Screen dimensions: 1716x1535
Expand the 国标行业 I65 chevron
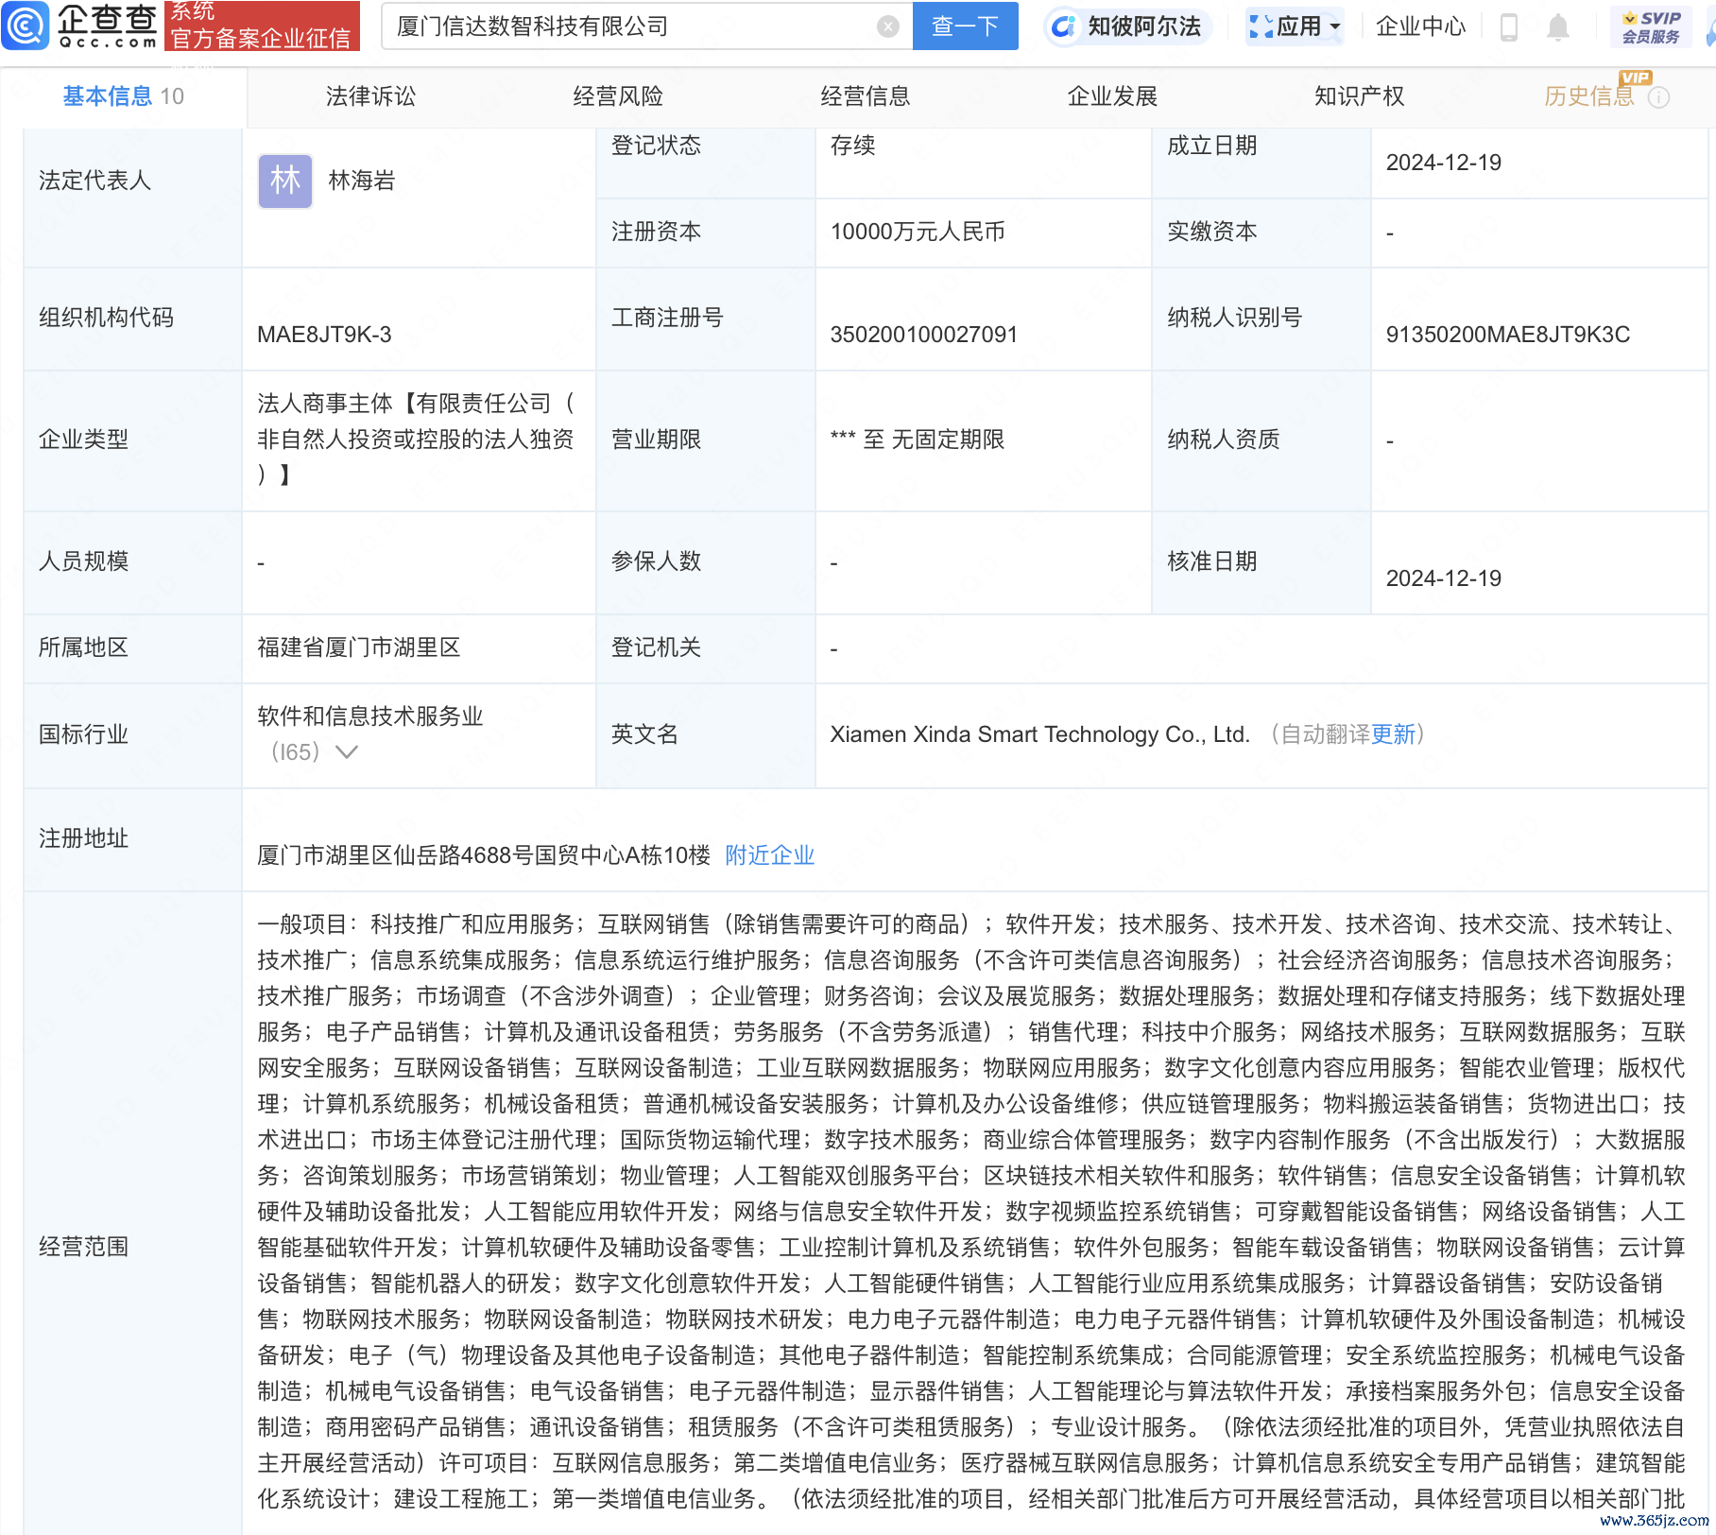[347, 752]
